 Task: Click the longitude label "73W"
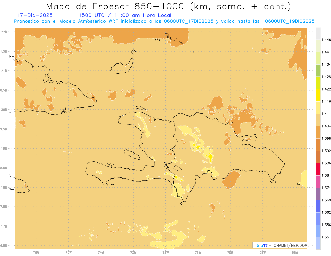click(x=133, y=252)
